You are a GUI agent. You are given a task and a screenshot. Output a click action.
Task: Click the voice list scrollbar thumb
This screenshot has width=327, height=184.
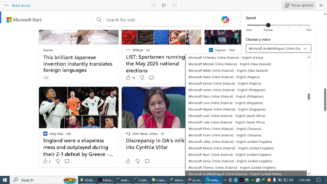pyautogui.click(x=309, y=97)
